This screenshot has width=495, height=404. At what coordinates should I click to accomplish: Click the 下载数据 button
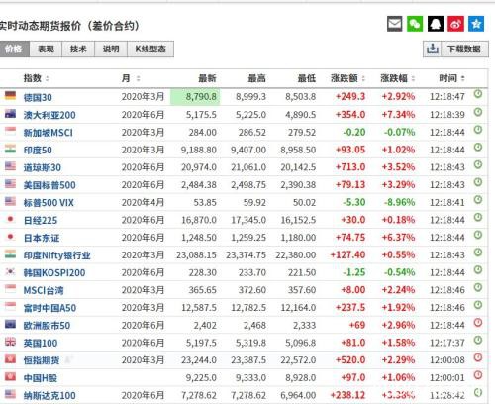[455, 50]
